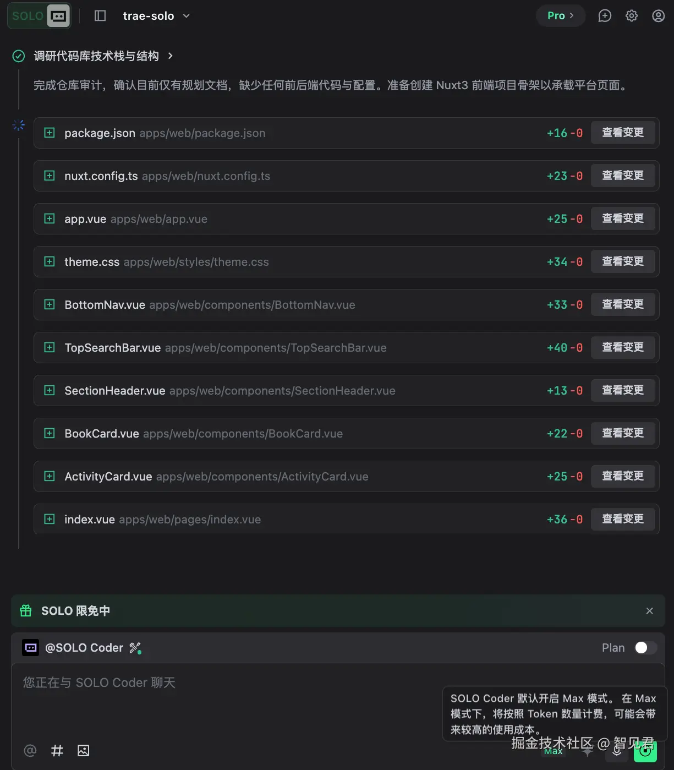
Task: View changes for package.json
Action: 623,133
